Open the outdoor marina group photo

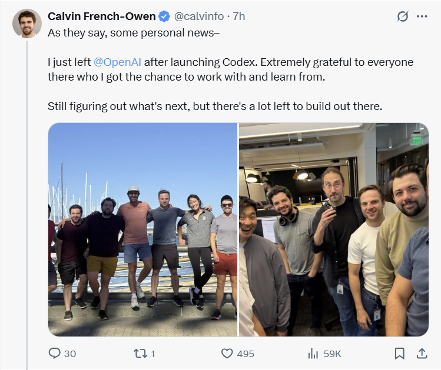click(142, 229)
